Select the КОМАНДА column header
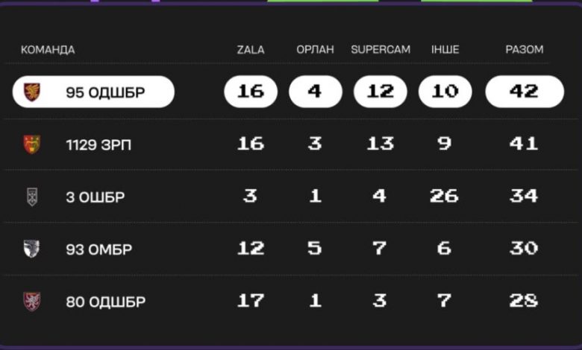Image resolution: width=582 pixels, height=350 pixels. [48, 50]
